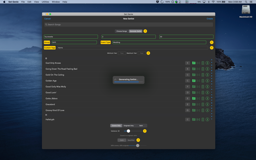Switch to Generate Setlist mode
Screen dimensions: 256x160
[x=135, y=31]
